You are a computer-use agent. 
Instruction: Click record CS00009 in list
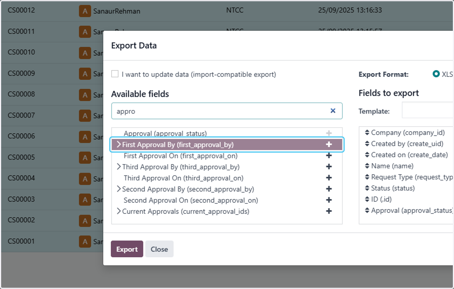pos(21,73)
